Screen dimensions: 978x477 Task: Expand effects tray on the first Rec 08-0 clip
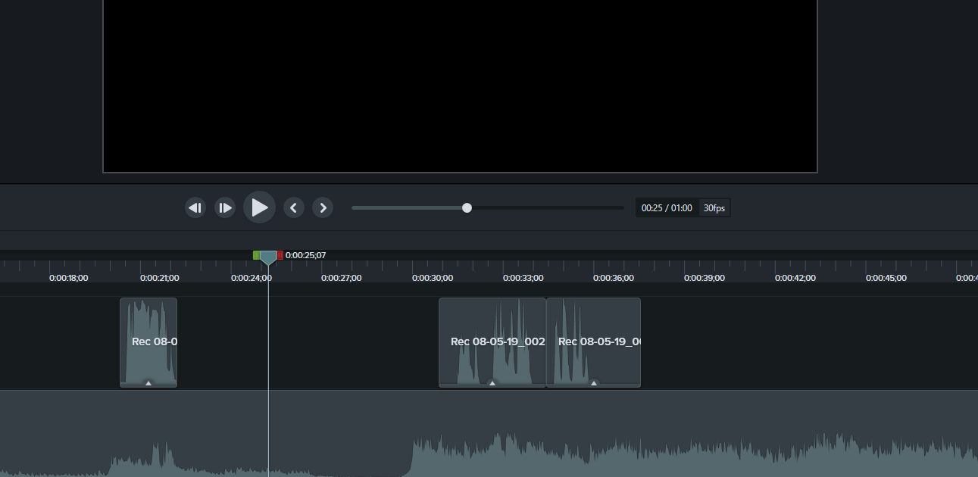pyautogui.click(x=148, y=383)
